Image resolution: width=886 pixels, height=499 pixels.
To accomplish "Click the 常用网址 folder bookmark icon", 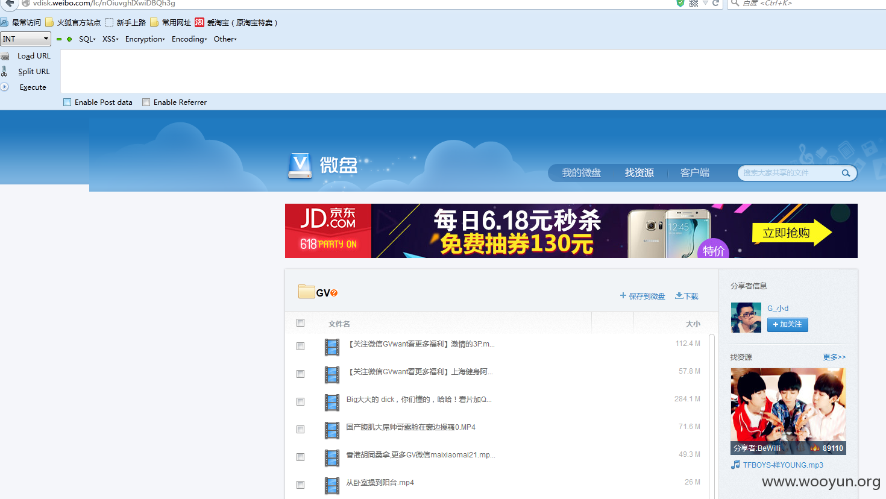I will click(154, 22).
